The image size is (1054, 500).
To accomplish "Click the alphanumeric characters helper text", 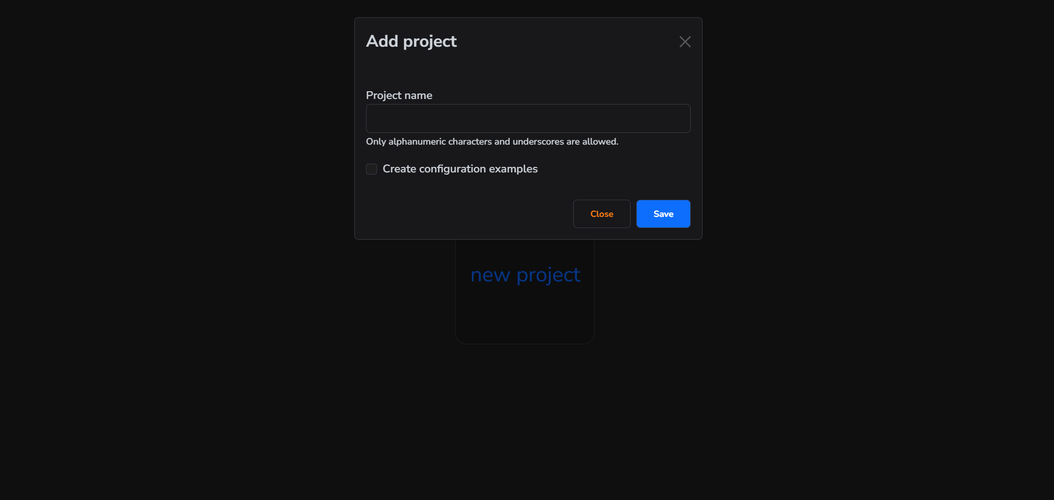I will click(492, 142).
